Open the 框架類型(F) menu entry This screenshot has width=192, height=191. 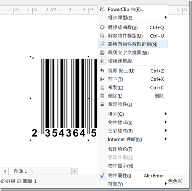pyautogui.click(x=133, y=18)
